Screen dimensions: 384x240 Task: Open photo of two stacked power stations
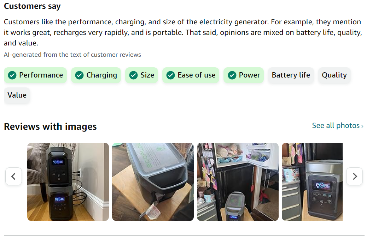pos(68,182)
